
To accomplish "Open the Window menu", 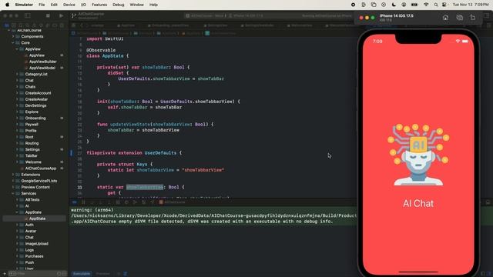I will (136, 5).
